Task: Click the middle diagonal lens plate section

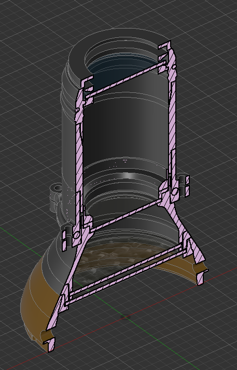Action: (x=126, y=215)
